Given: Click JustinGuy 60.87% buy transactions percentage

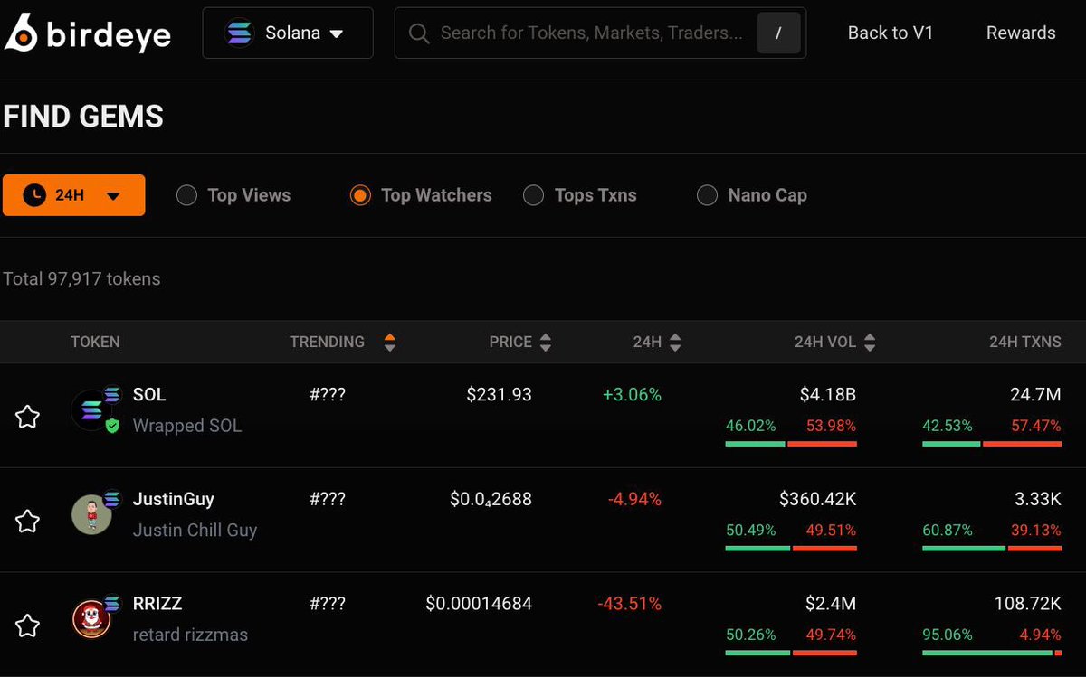Looking at the screenshot, I should coord(948,530).
